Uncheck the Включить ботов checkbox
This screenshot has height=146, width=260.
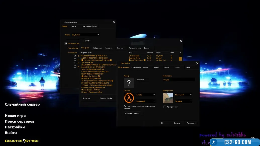[66, 43]
